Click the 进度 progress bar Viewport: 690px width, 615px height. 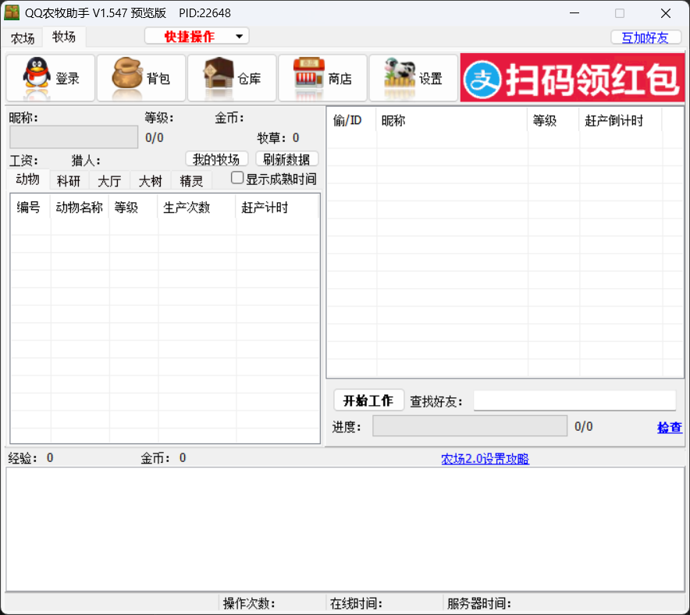[470, 425]
